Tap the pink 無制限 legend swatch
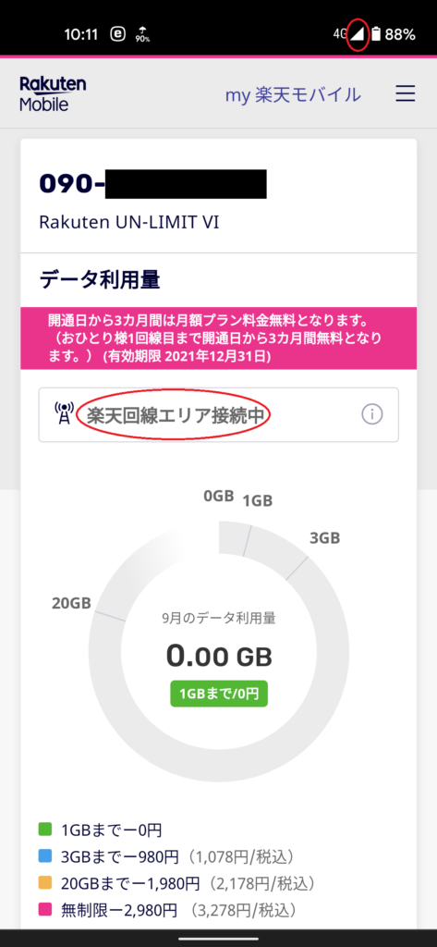 pos(44,910)
